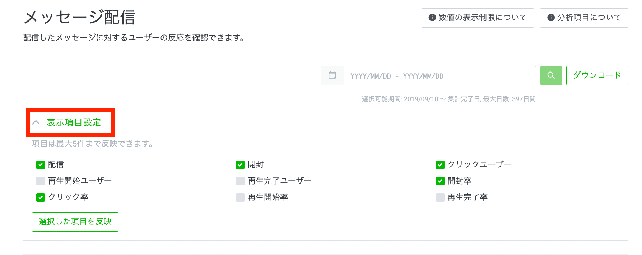Disable the クリックユーザー checkbox
Screen dimensions: 642x255
point(440,165)
